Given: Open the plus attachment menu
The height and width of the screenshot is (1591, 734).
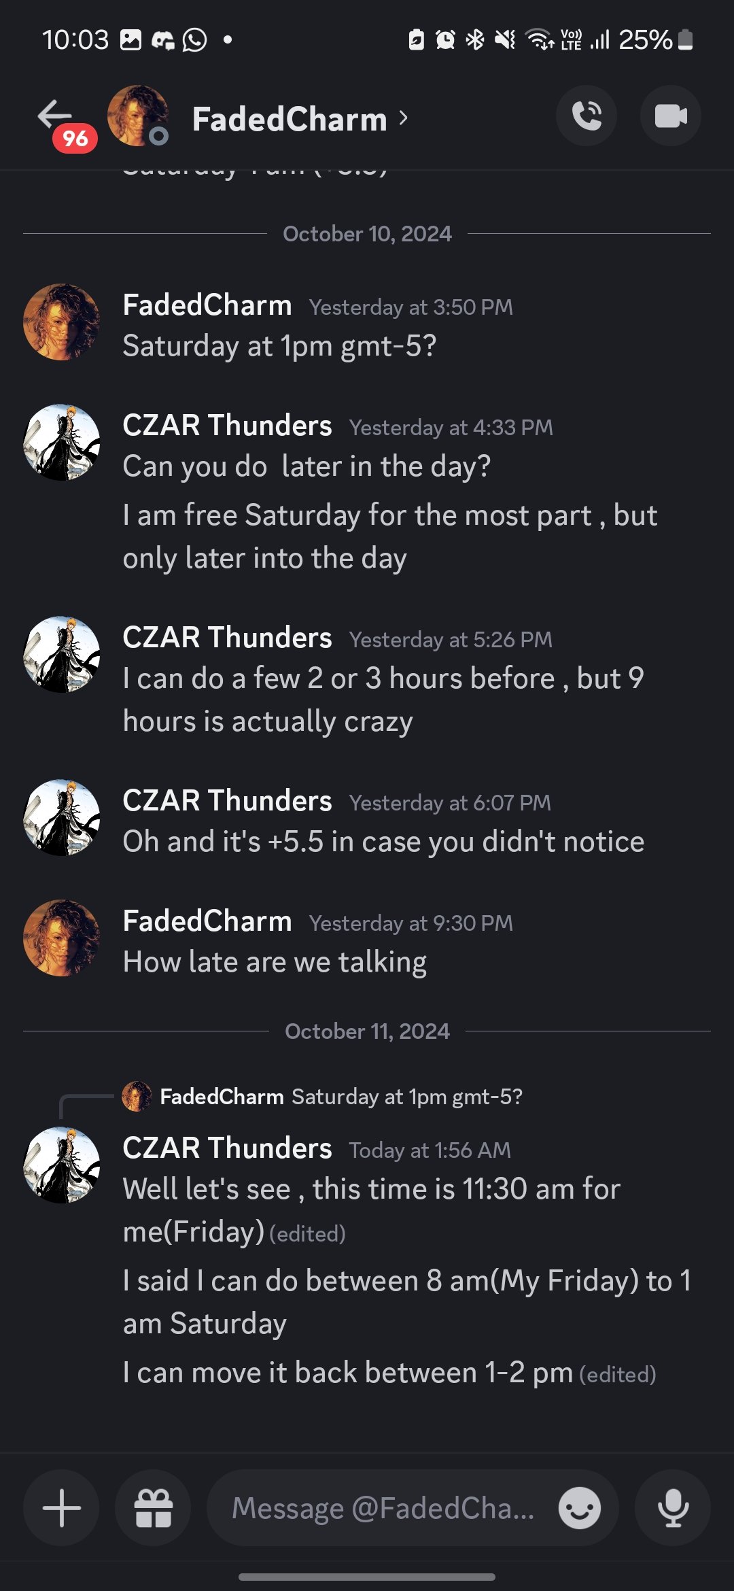Looking at the screenshot, I should click(61, 1507).
